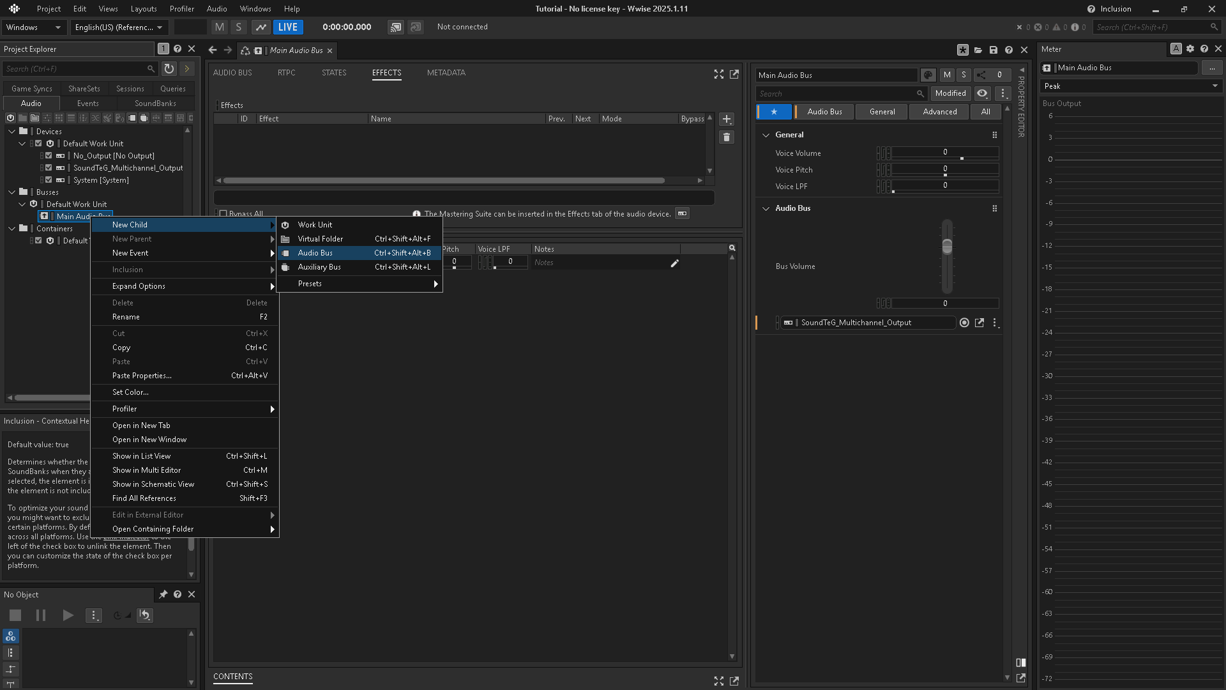
Task: Refresh the Project Explorer search results
Action: click(169, 68)
